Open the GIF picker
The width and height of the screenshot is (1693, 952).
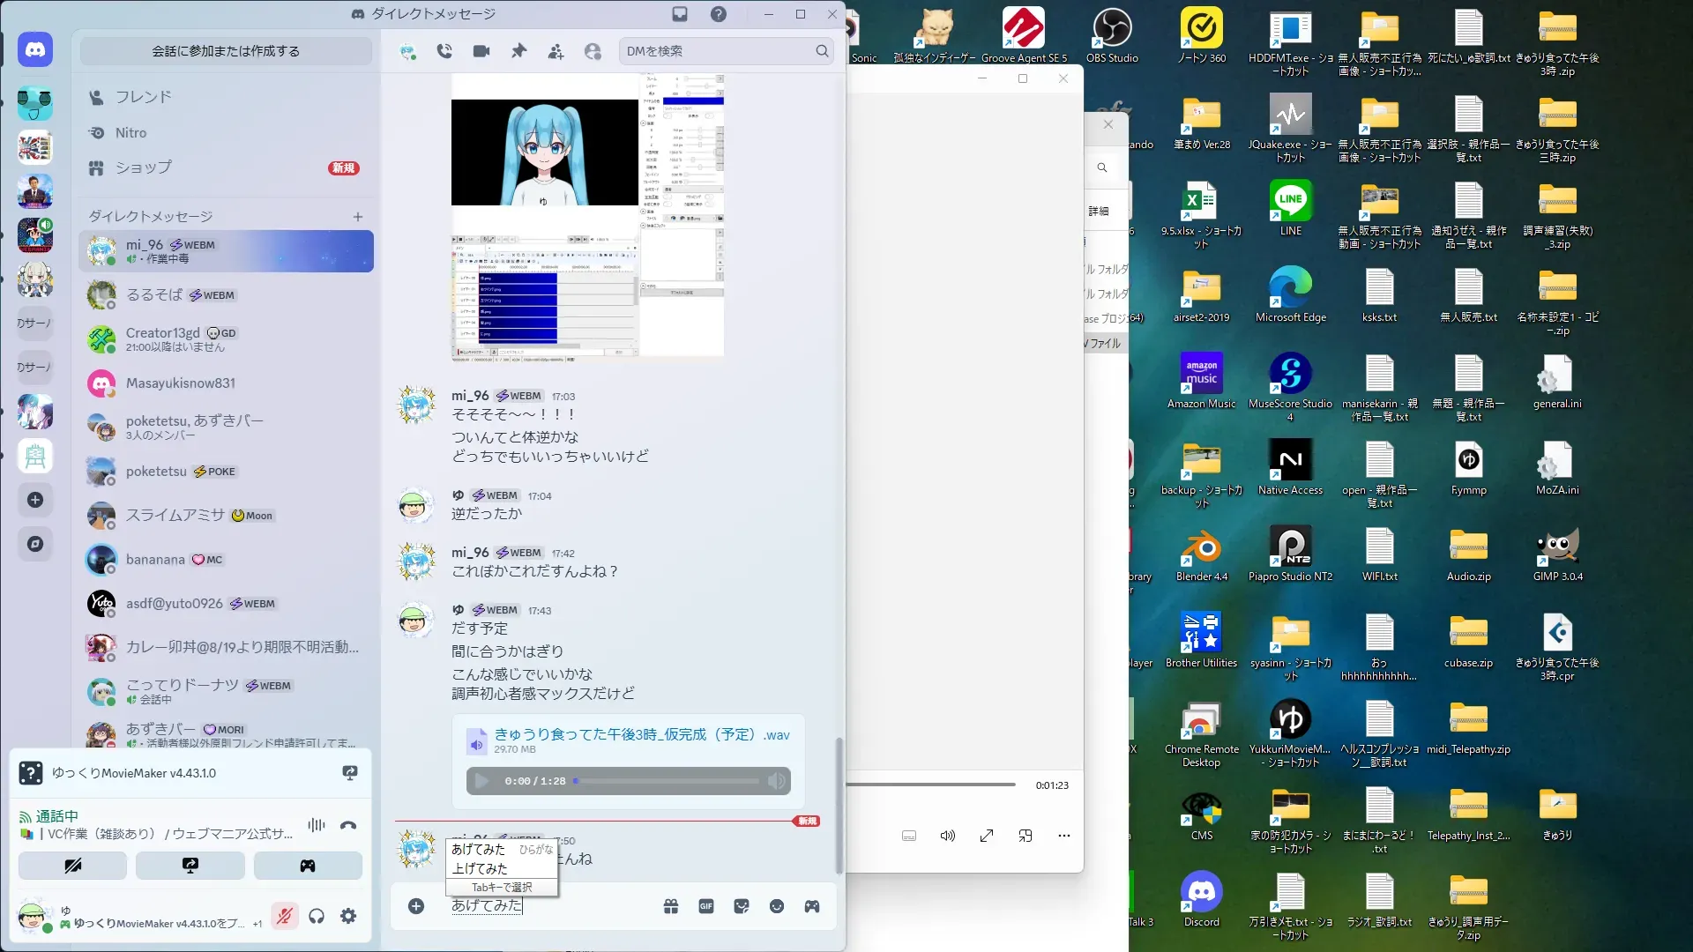tap(706, 906)
